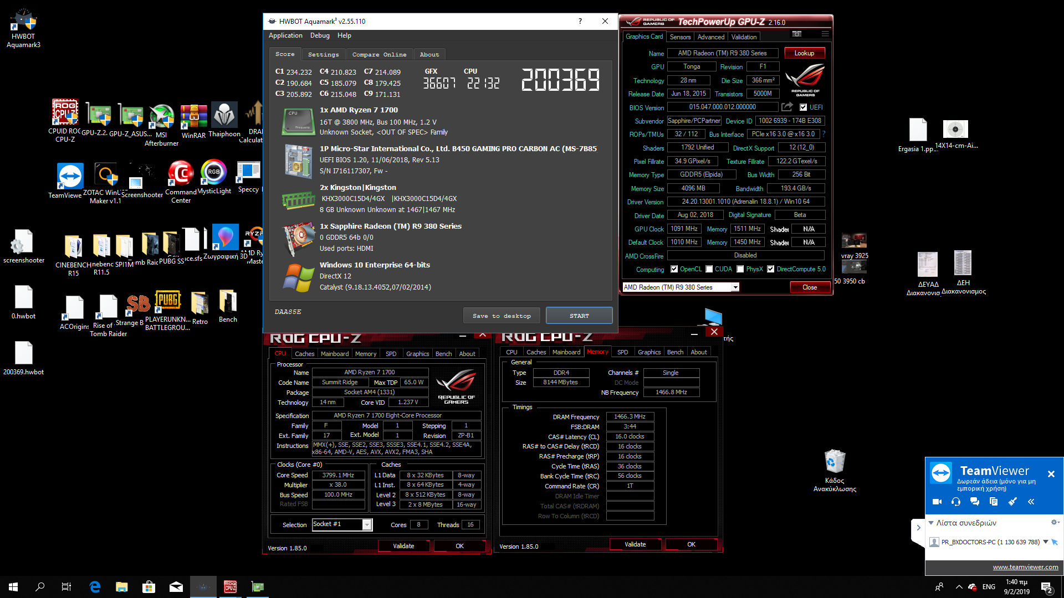
Task: Click Validate in the left CPU-Z window
Action: coord(403,546)
